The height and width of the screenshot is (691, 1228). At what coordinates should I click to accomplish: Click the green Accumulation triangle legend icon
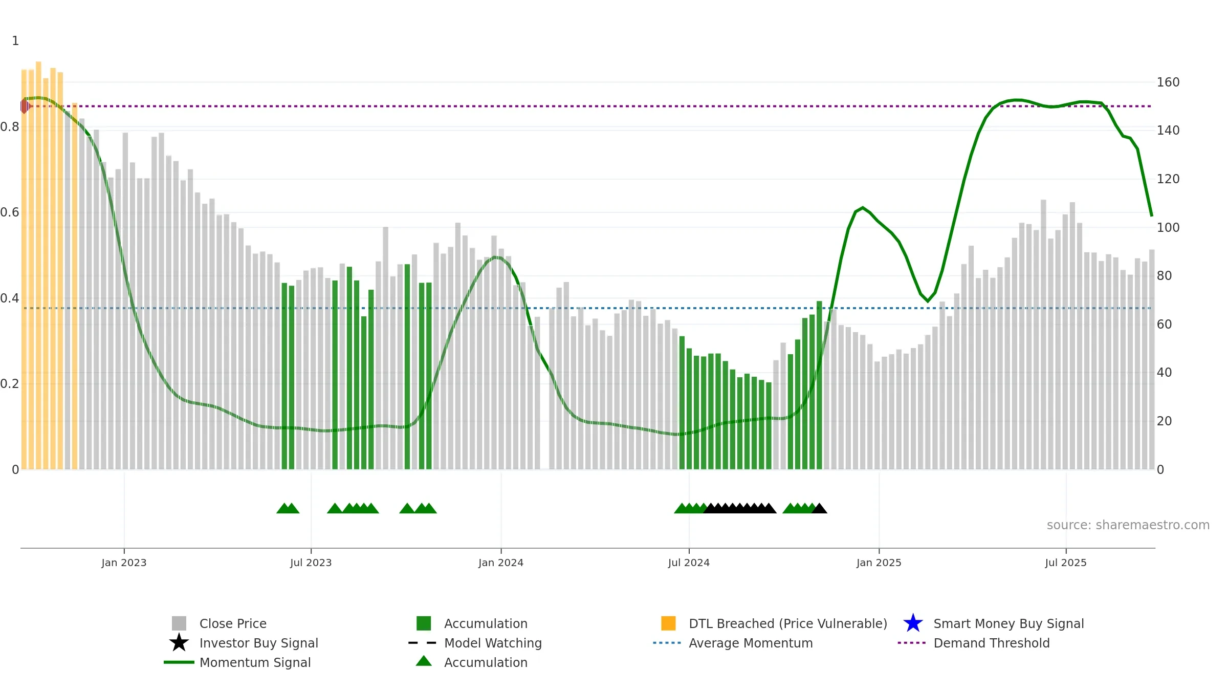coord(424,661)
